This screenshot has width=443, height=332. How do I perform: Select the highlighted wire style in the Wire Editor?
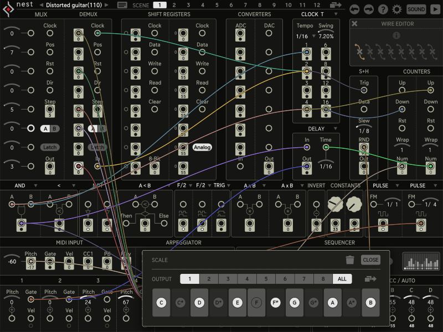point(359,52)
